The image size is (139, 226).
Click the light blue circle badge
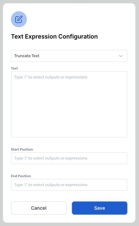pos(19,19)
